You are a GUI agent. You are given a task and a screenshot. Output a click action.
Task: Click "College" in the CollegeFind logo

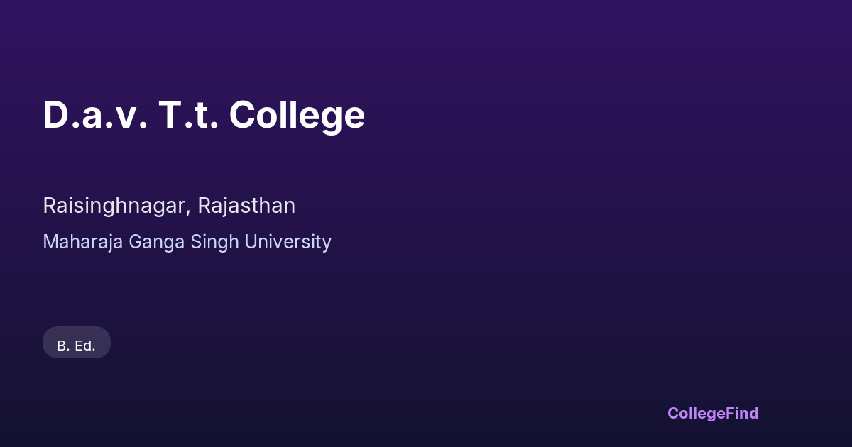click(x=697, y=413)
